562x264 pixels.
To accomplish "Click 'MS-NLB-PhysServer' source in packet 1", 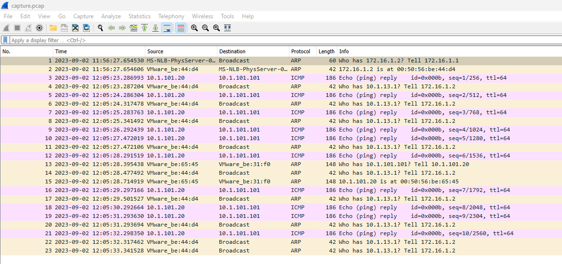I will (x=182, y=60).
